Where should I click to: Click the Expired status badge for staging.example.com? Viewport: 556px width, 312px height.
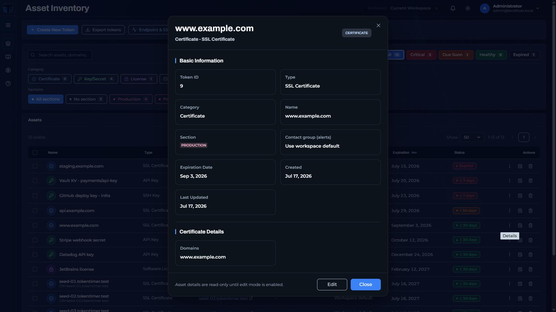pyautogui.click(x=464, y=166)
